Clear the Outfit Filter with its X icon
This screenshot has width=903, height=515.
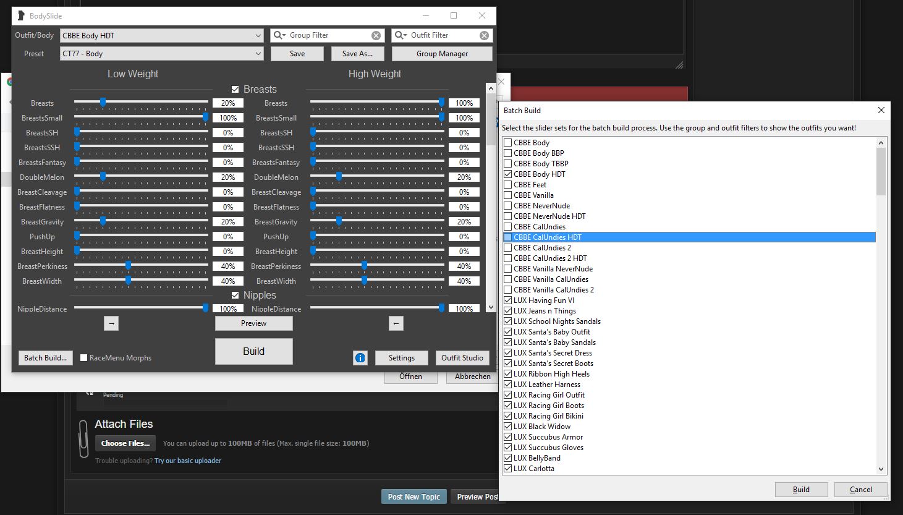(x=485, y=36)
